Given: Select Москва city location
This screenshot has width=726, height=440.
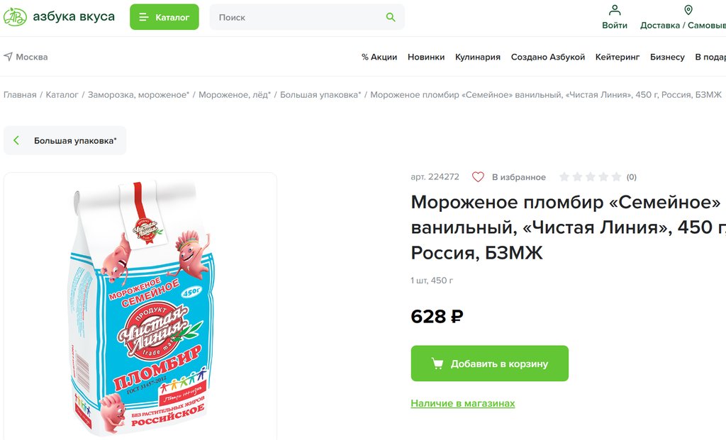Looking at the screenshot, I should click(26, 57).
